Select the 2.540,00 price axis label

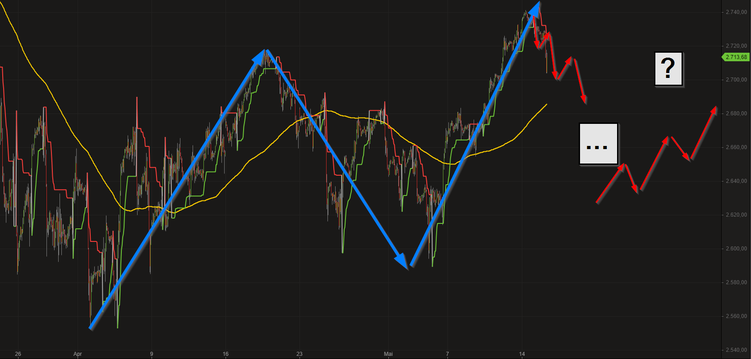click(x=736, y=350)
